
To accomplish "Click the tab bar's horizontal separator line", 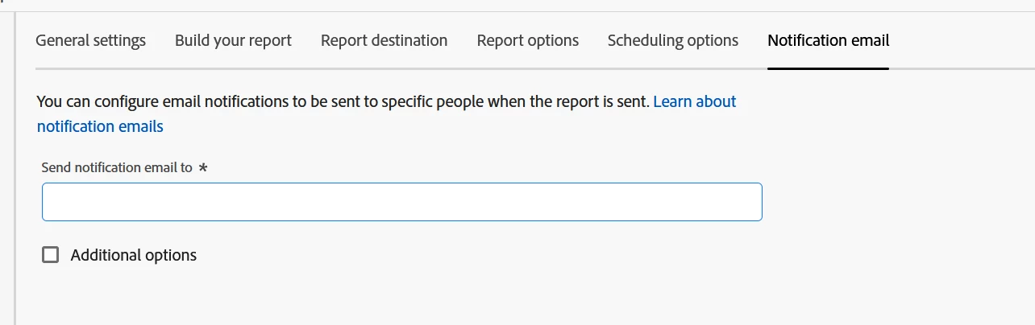I will click(403, 68).
